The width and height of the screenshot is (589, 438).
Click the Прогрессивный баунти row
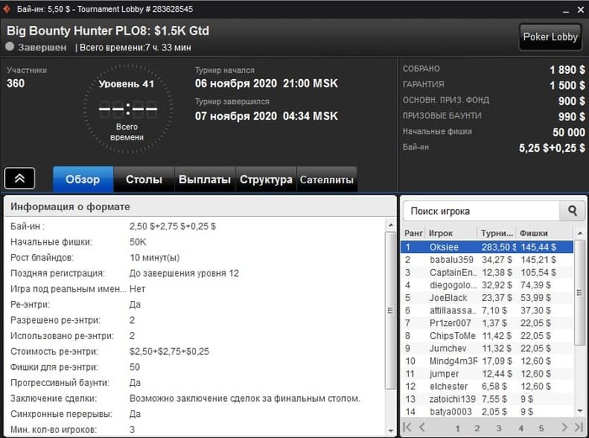pos(195,383)
